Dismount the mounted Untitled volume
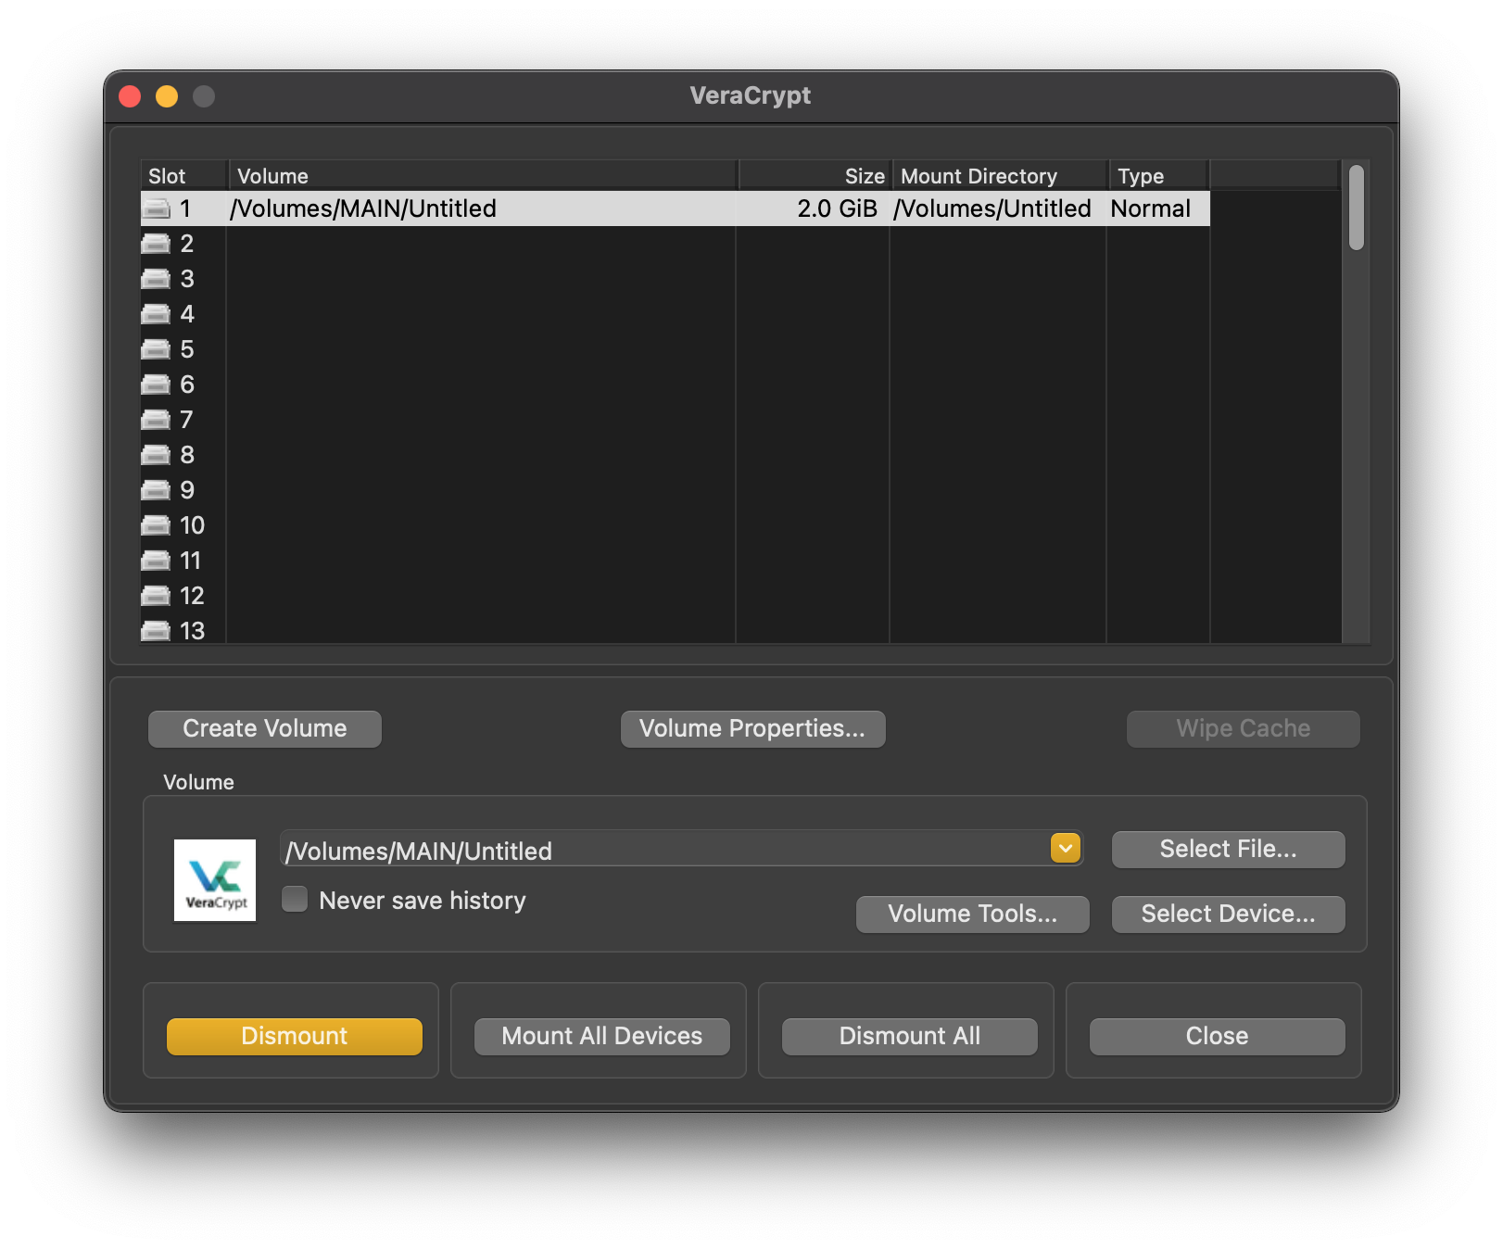The width and height of the screenshot is (1503, 1249). [294, 1036]
